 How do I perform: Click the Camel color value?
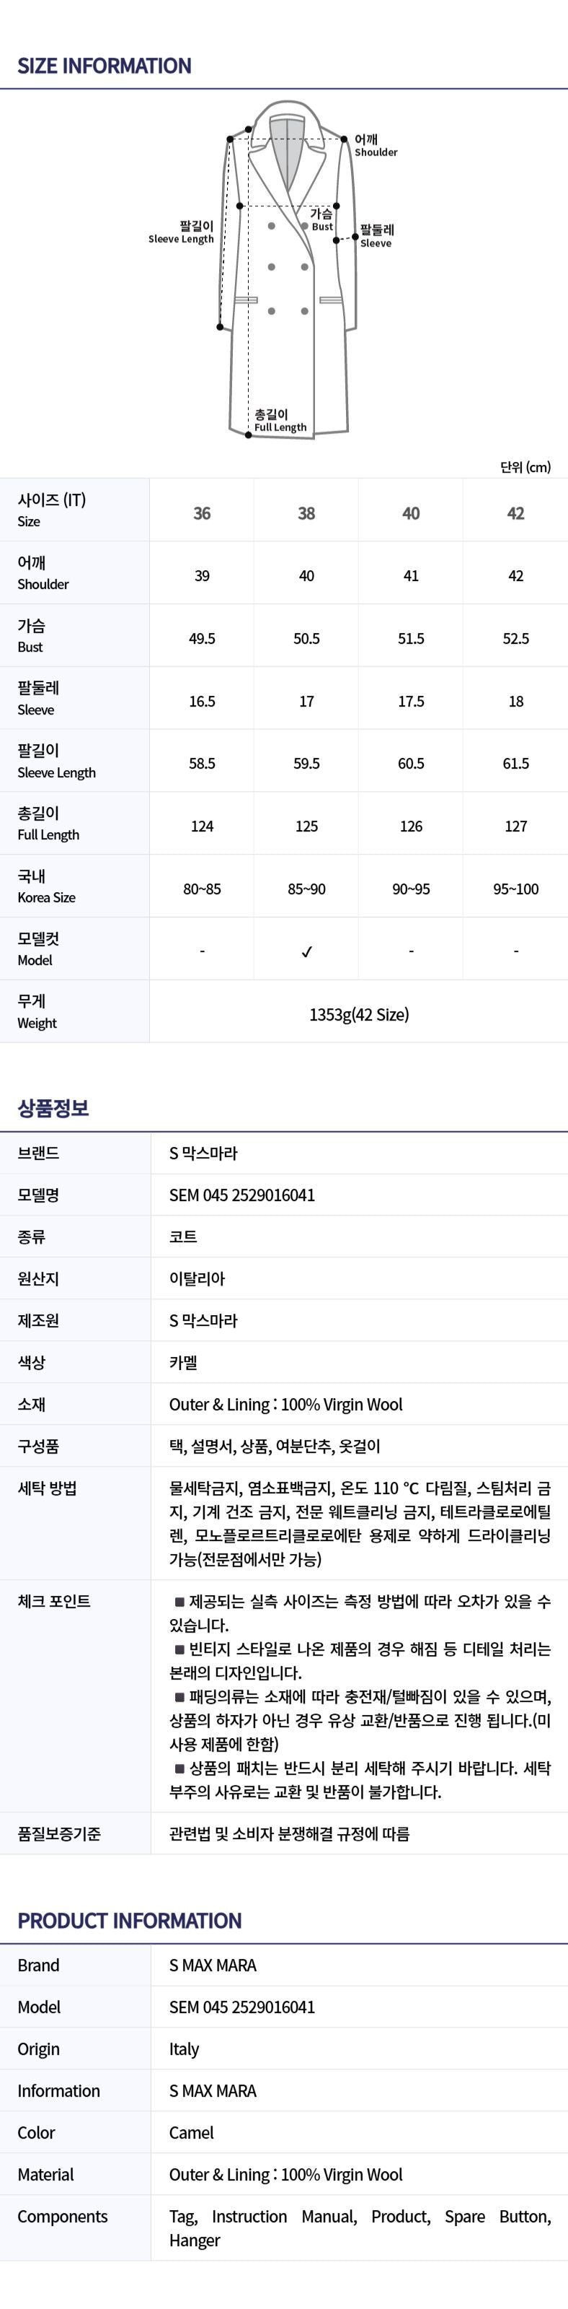(192, 2132)
